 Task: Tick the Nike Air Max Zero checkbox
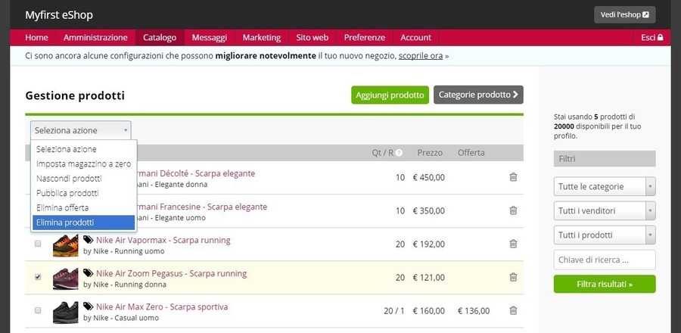[38, 310]
